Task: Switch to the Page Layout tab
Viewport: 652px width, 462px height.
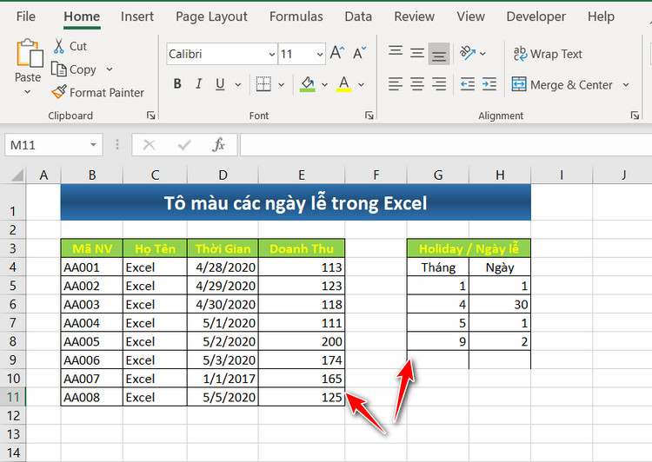Action: pos(211,16)
